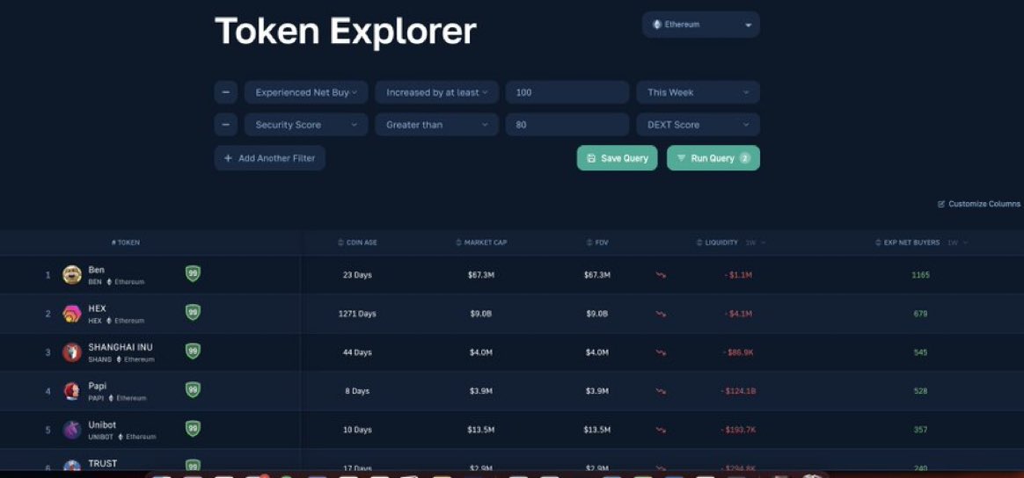Click the Run Query button
This screenshot has width=1024, height=478.
[x=713, y=158]
